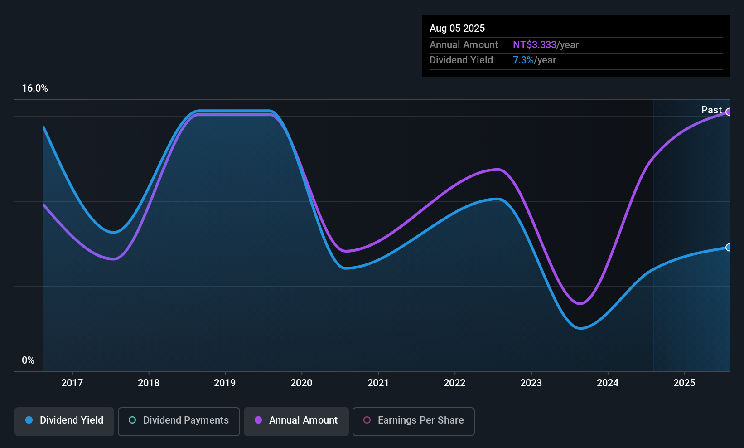The width and height of the screenshot is (744, 448).
Task: Click the Aug 05 2025 tooltip date
Action: point(457,29)
